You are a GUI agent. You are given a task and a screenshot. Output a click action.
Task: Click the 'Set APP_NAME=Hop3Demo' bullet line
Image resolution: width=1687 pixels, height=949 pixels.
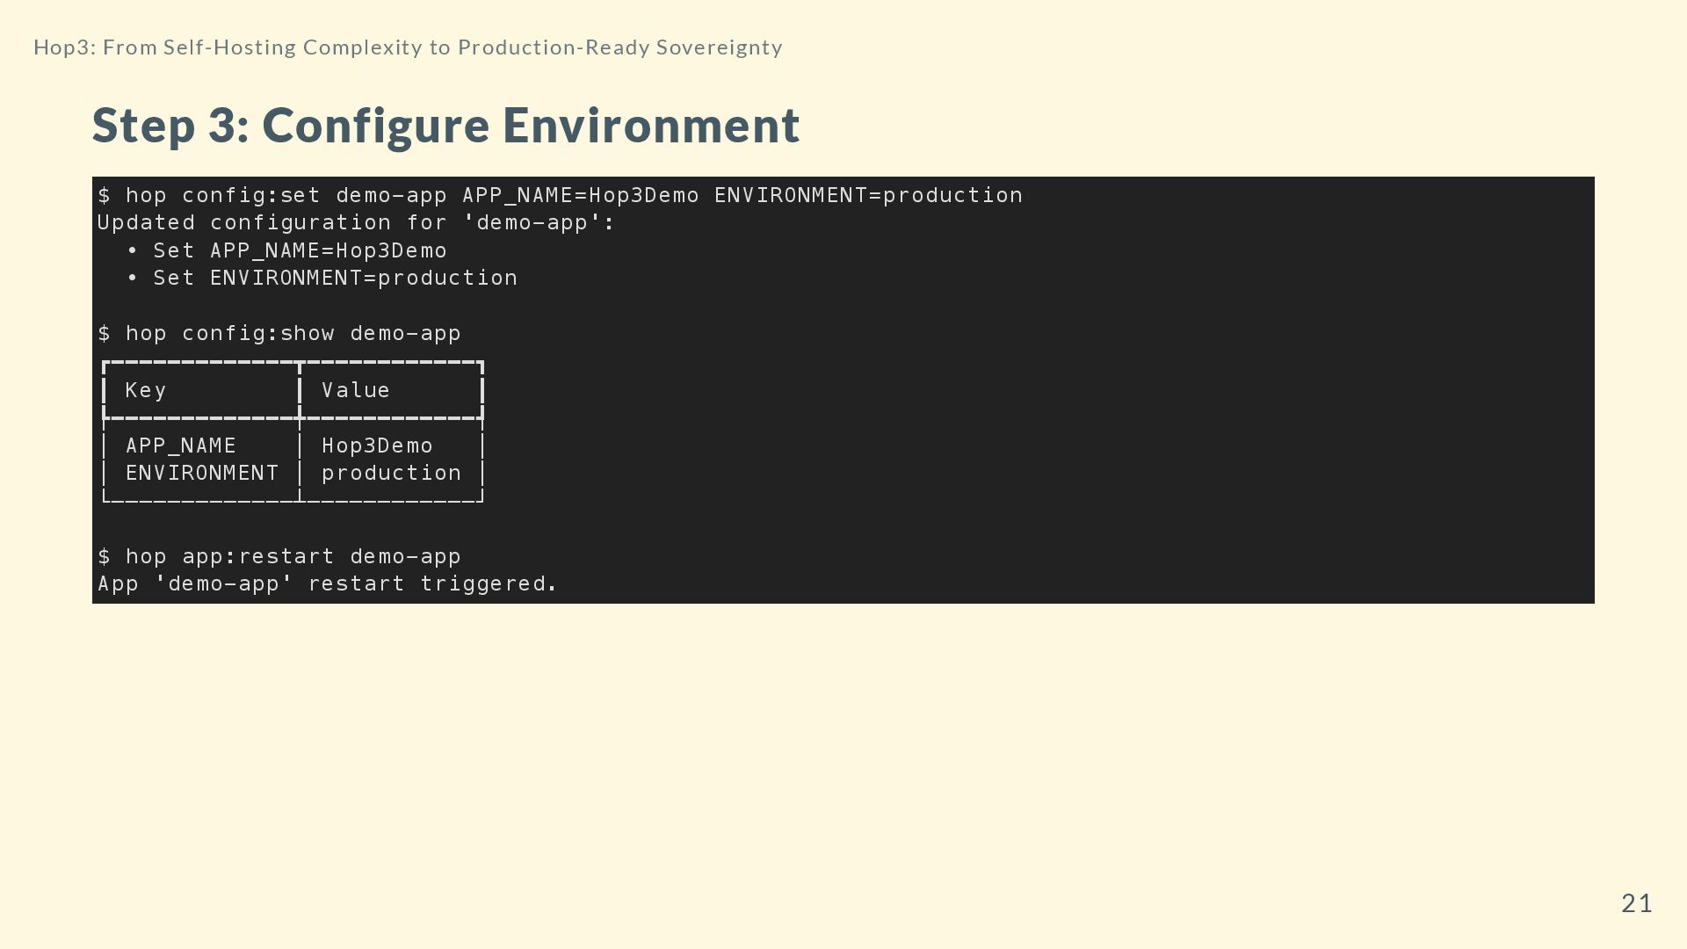pyautogui.click(x=300, y=251)
